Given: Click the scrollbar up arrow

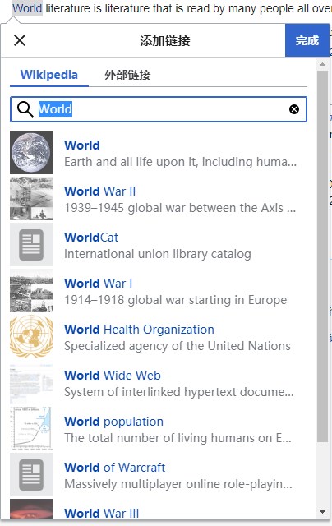Looking at the screenshot, I should pyautogui.click(x=323, y=64).
